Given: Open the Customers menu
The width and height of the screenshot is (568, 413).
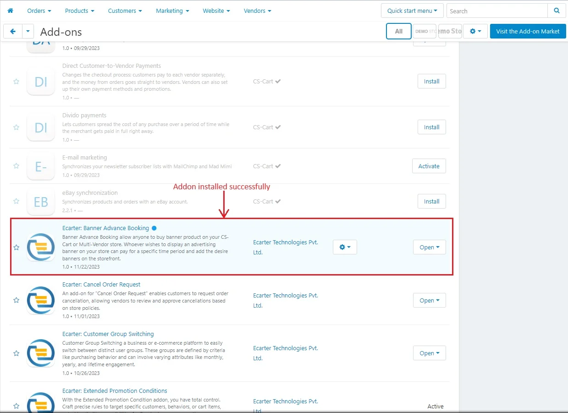Looking at the screenshot, I should pyautogui.click(x=125, y=11).
